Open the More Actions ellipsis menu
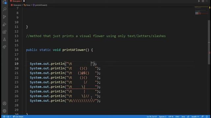Screen dimensions: 211x118 (x=207, y=1)
